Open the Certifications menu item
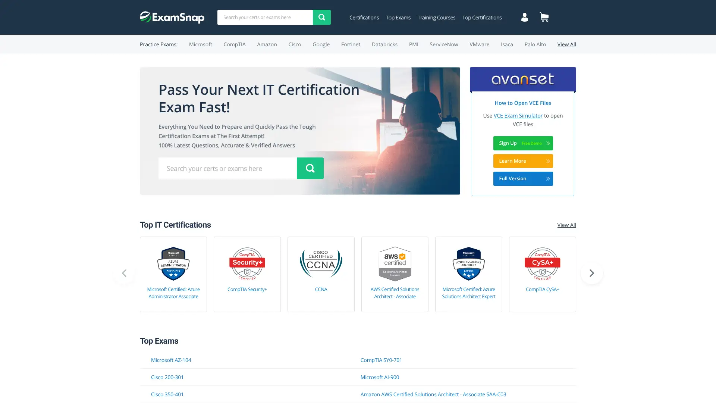The height and width of the screenshot is (403, 716). tap(364, 18)
